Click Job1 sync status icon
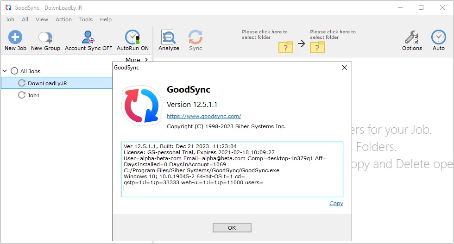454x244 pixels. tap(22, 95)
